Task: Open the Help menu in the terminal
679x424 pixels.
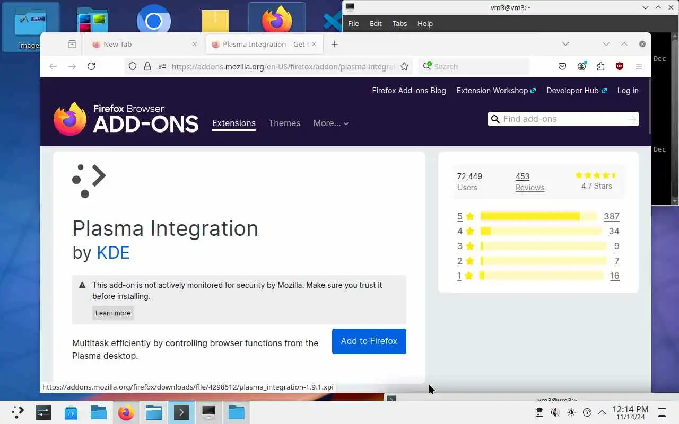Action: tap(425, 23)
